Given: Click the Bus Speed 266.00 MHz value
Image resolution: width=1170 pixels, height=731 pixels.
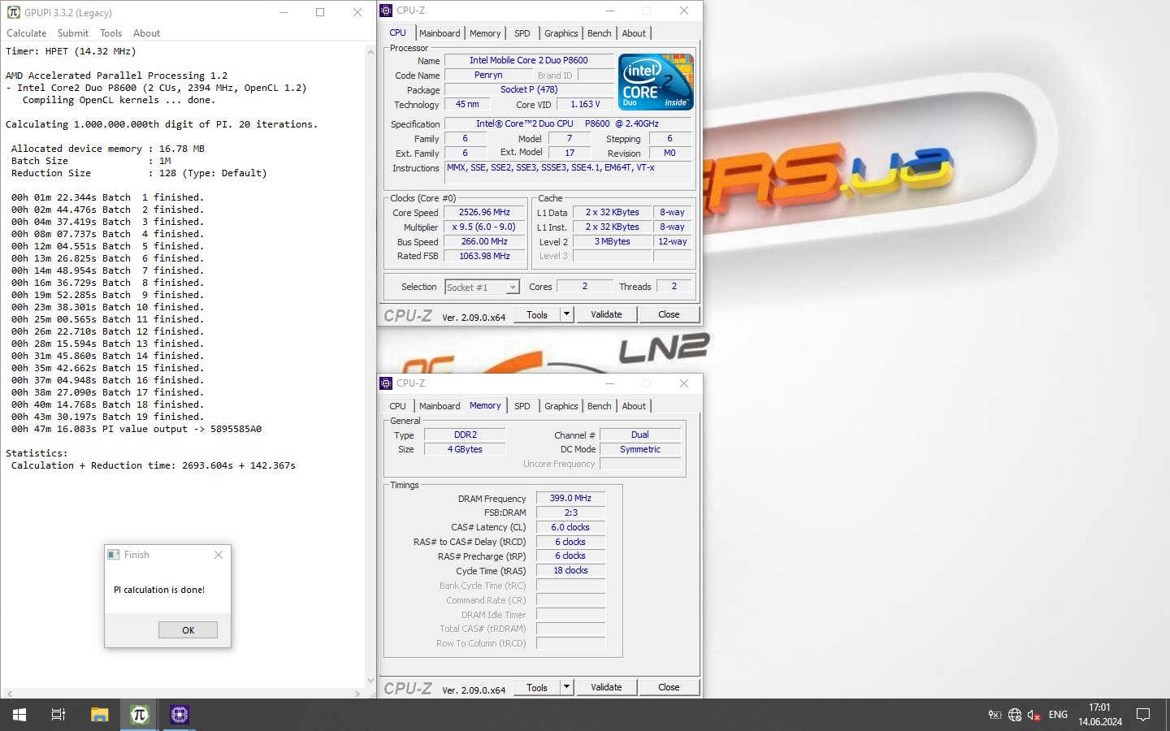Looking at the screenshot, I should 484,242.
